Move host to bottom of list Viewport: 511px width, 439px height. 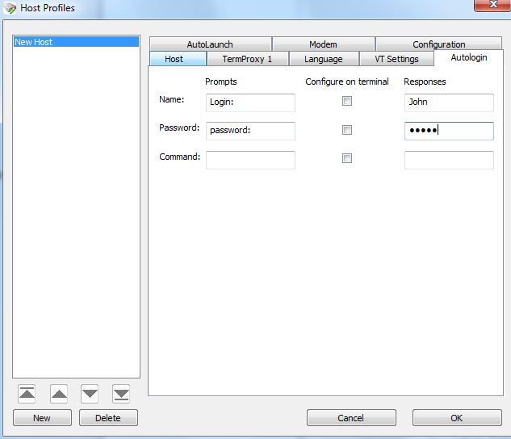click(121, 394)
